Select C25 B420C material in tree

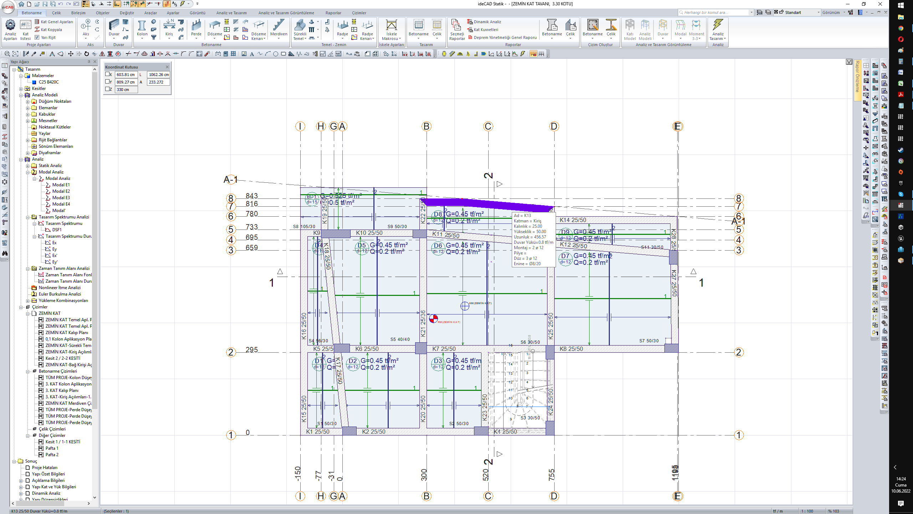tap(49, 82)
